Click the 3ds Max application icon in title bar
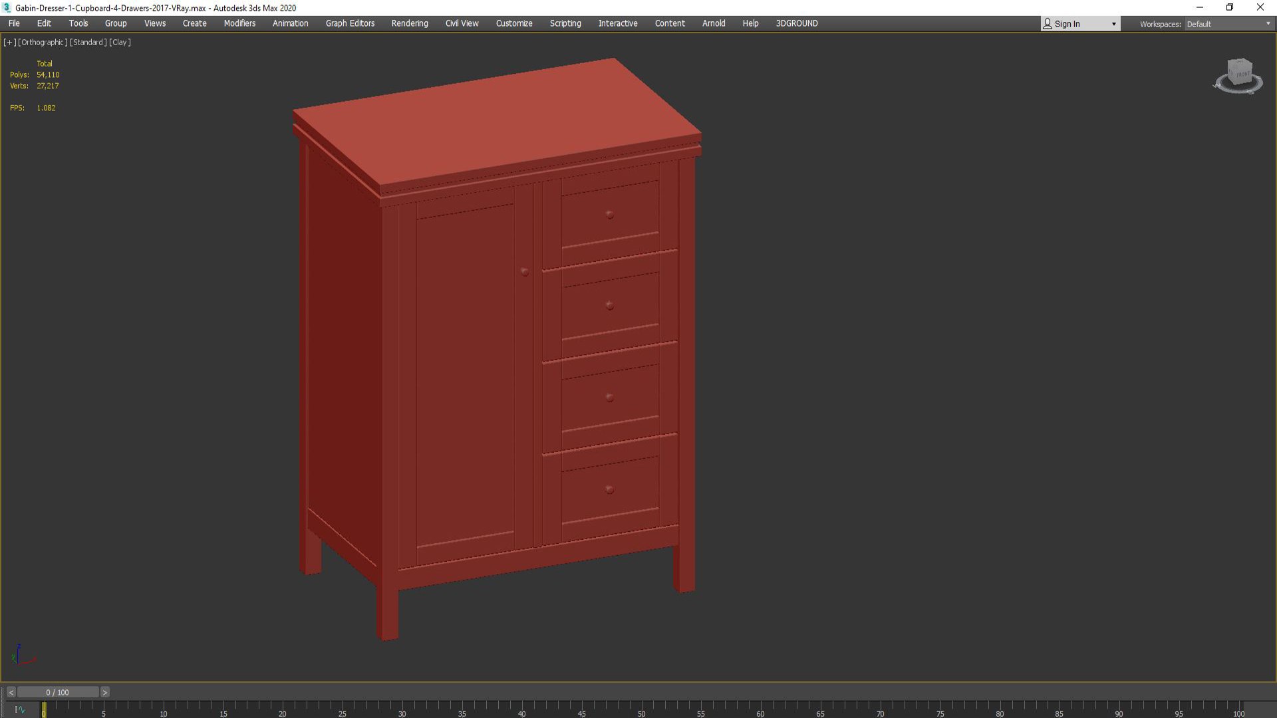The image size is (1277, 718). tap(7, 8)
